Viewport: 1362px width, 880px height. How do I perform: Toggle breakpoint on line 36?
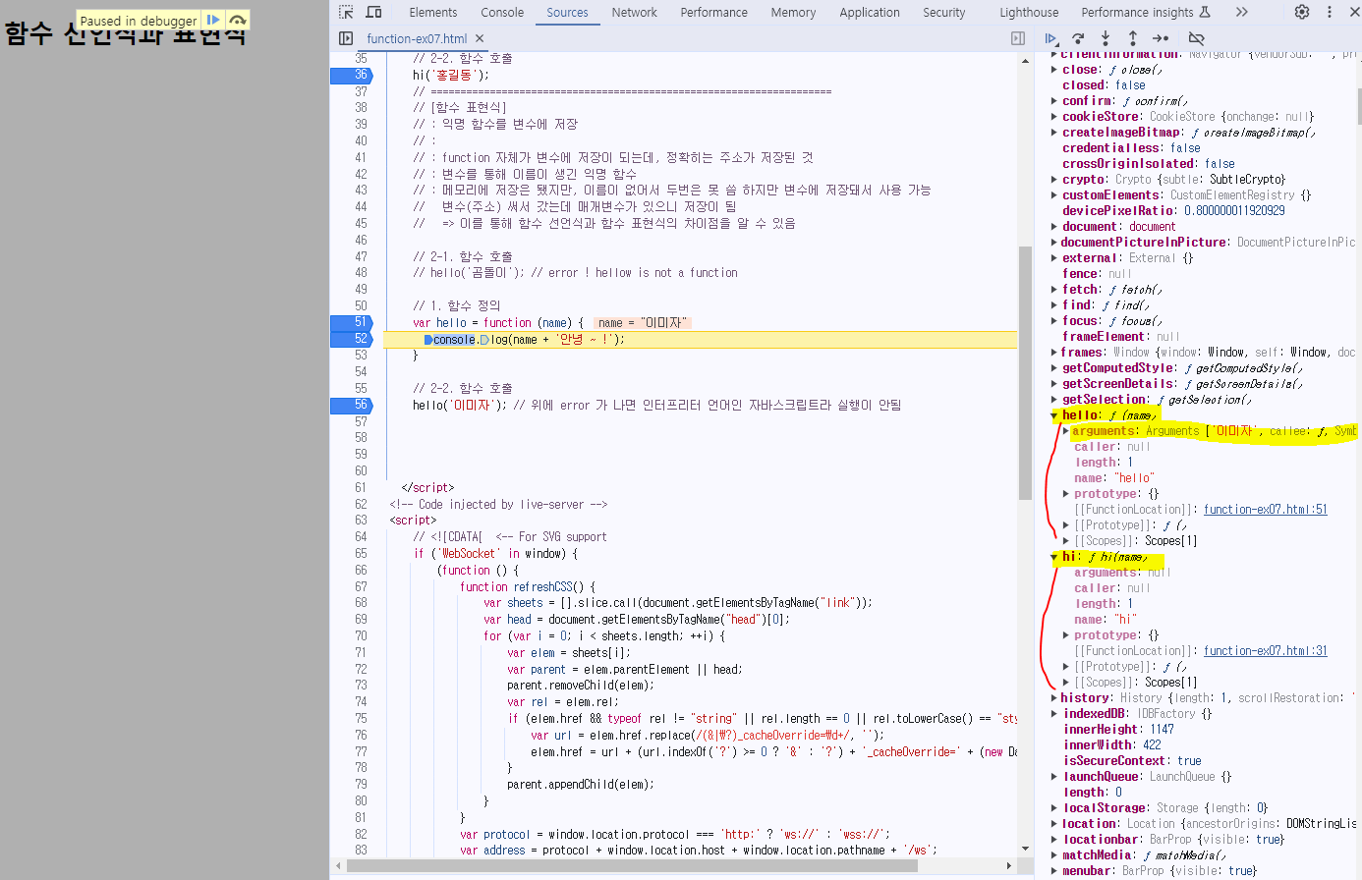(352, 75)
